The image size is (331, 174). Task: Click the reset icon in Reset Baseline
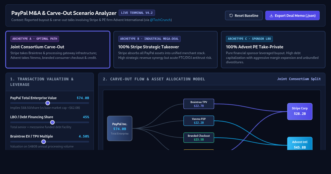pyautogui.click(x=231, y=15)
